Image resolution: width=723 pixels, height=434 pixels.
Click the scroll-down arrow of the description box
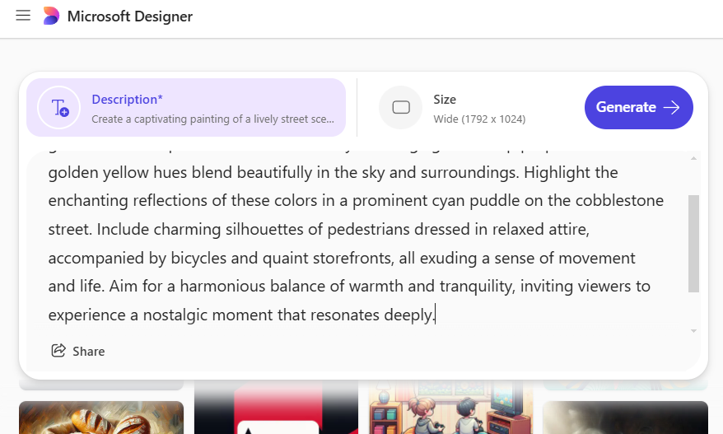[x=693, y=331]
